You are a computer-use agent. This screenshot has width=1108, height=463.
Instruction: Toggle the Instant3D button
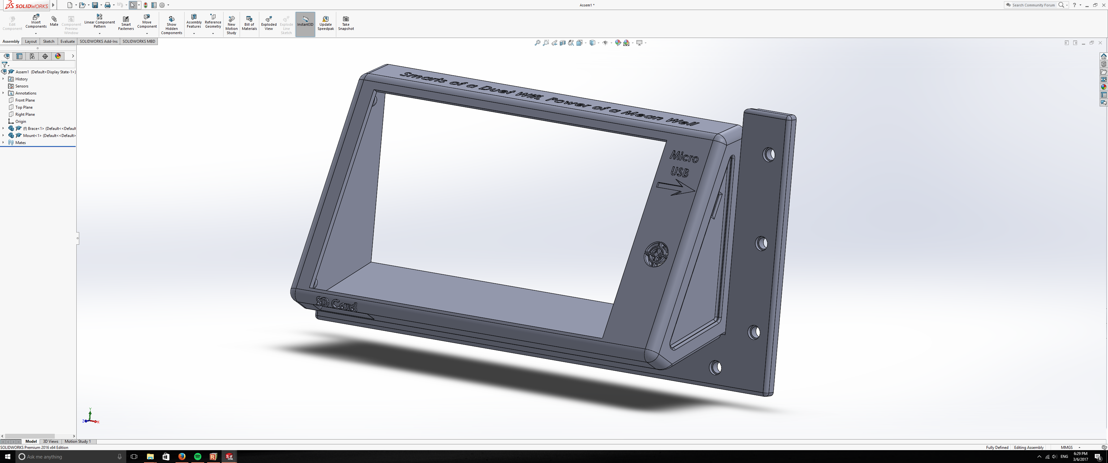click(x=305, y=24)
